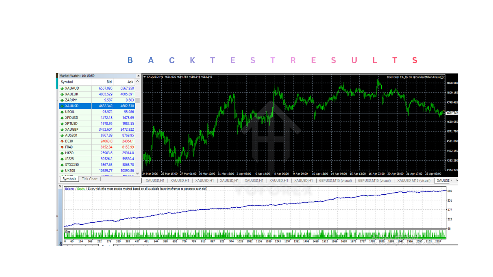The width and height of the screenshot is (493, 277).
Task: Click the green icon beside STOXX50
Action: (62, 165)
